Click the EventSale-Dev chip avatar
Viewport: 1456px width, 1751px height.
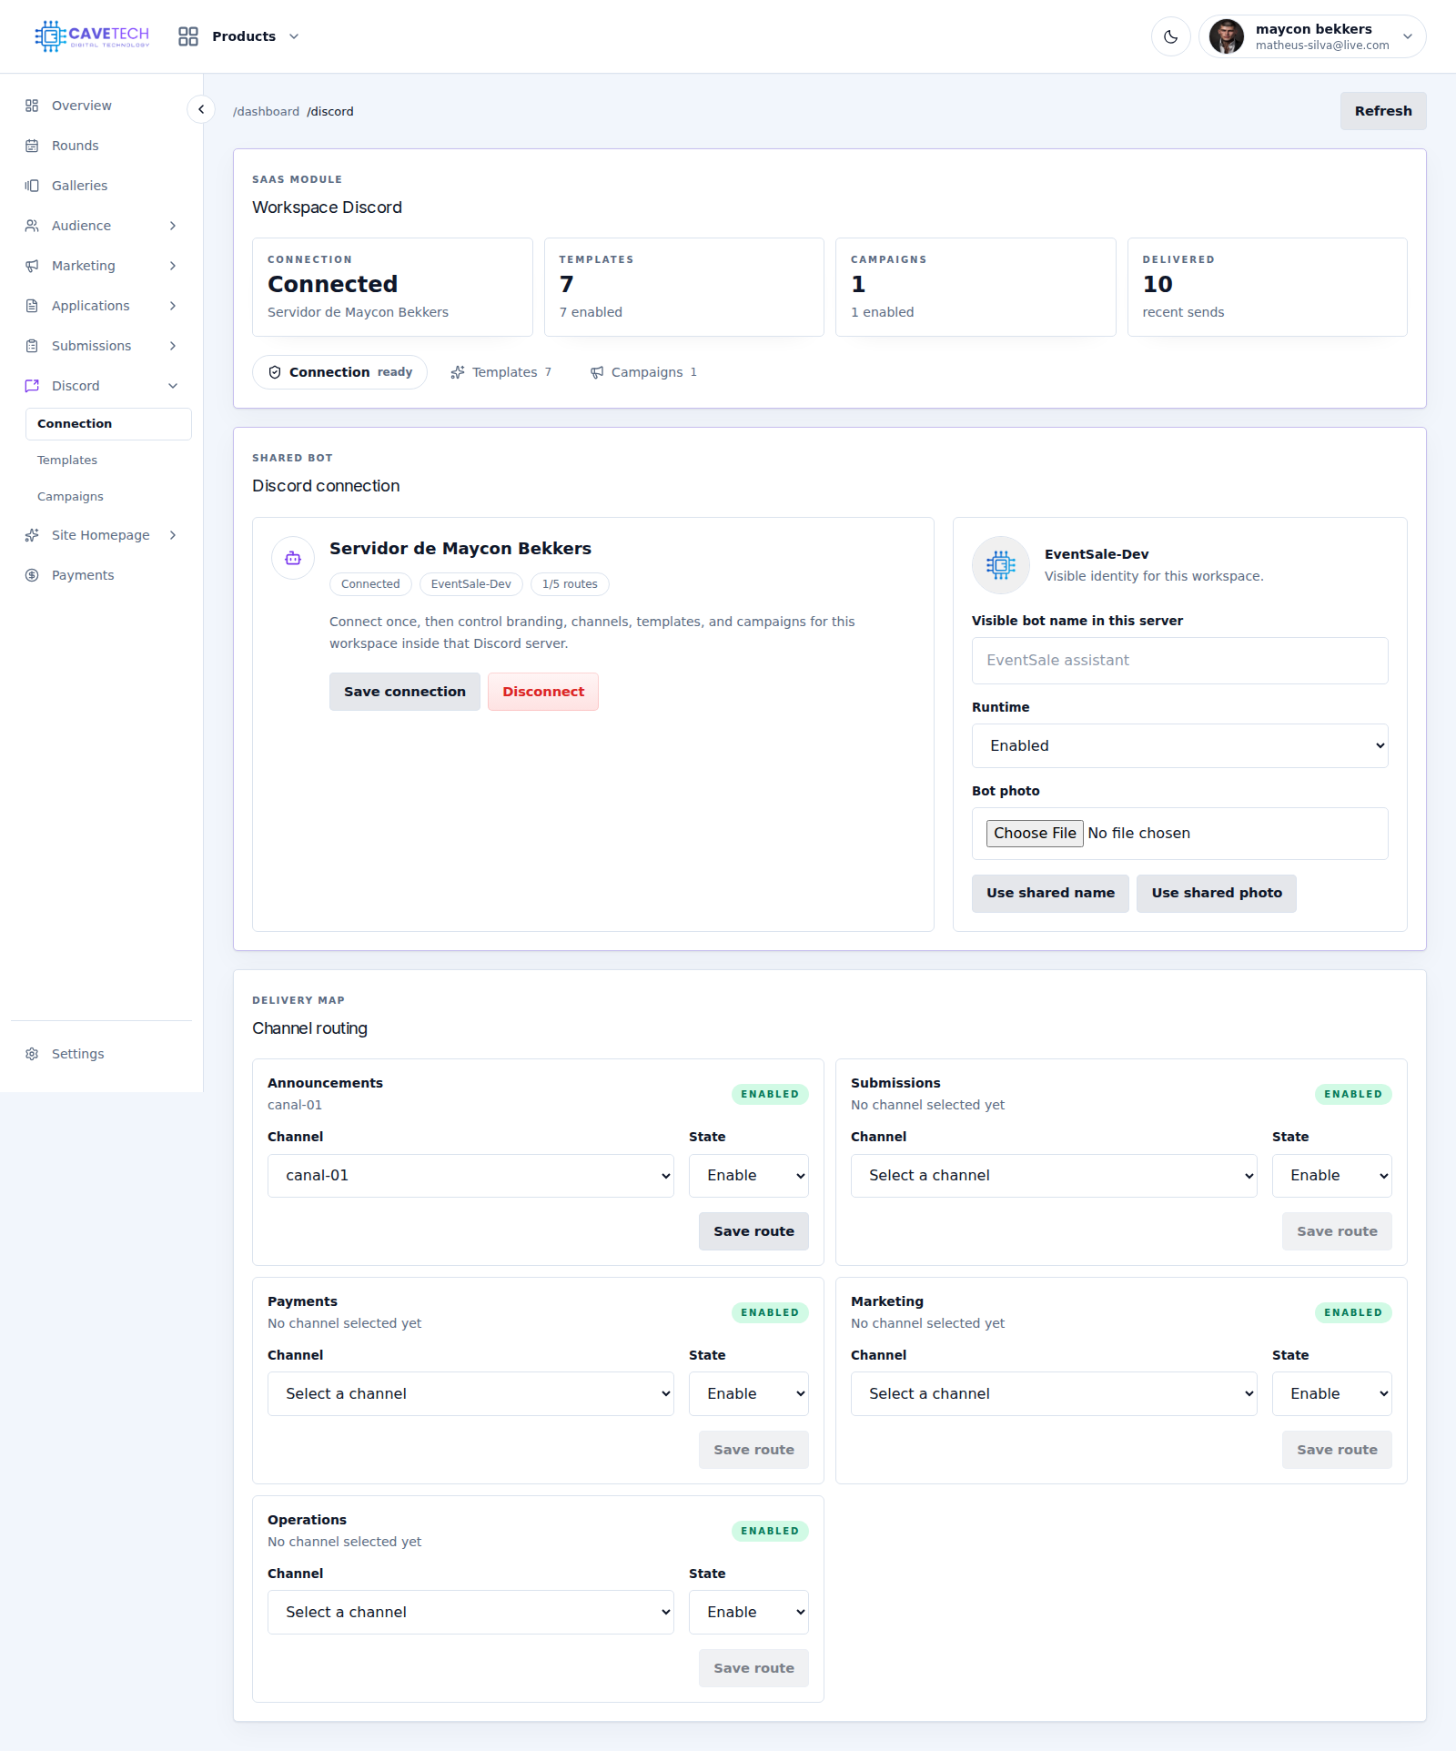1001,565
